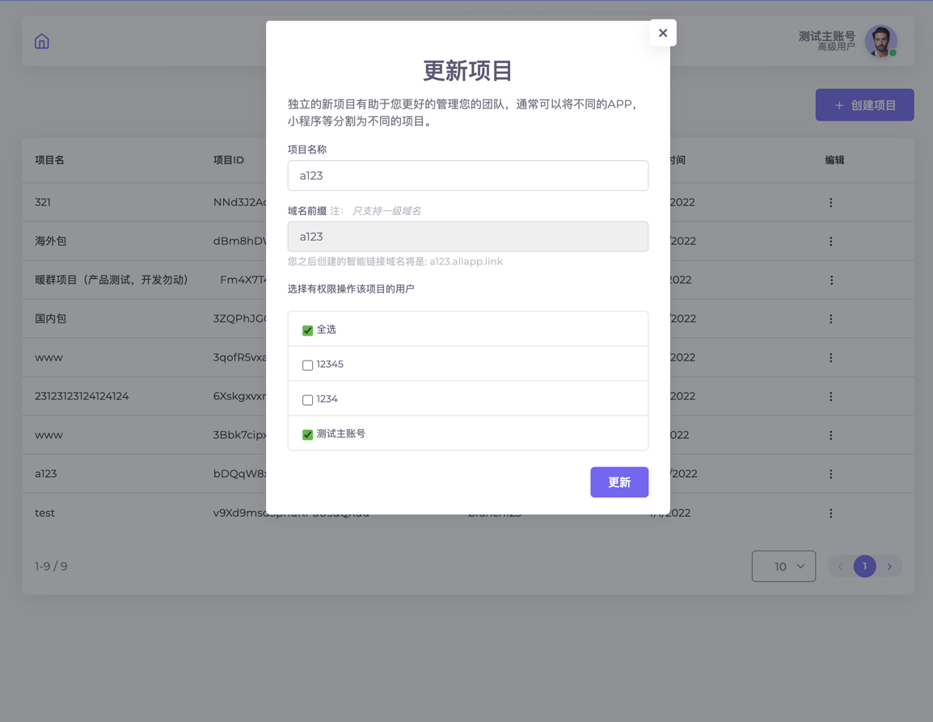Open edit menu for project 321

pyautogui.click(x=830, y=203)
